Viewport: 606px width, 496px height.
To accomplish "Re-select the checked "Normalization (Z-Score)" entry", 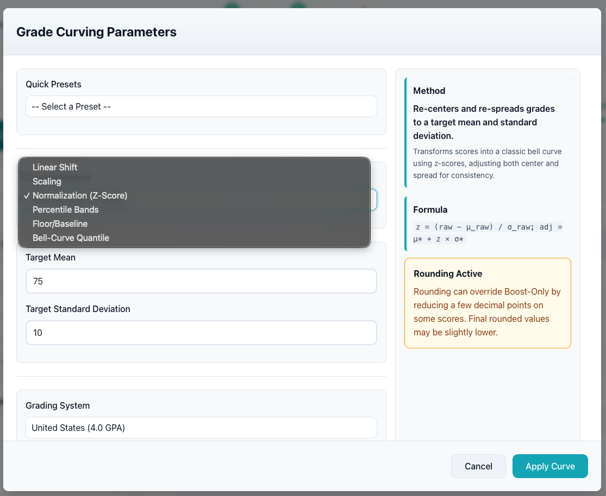I will pyautogui.click(x=80, y=195).
